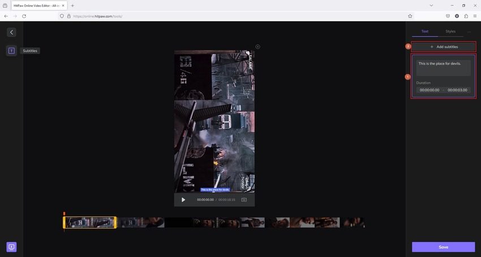Viewport: 481px width, 257px height.
Task: Open the list all tabs dropdown
Action: click(x=431, y=6)
